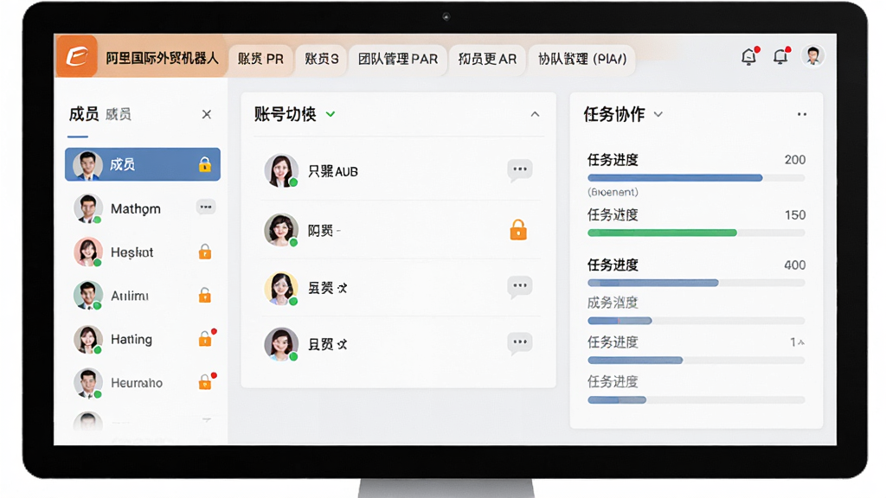Open the green 账号切换 dropdown arrow
The height and width of the screenshot is (498, 886).
(x=331, y=115)
